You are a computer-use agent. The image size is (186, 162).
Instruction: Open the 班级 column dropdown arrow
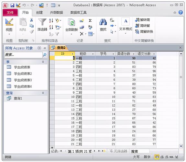93,54
